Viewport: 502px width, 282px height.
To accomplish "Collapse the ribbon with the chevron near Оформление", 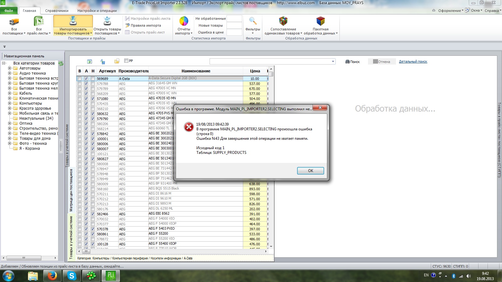I will click(434, 10).
